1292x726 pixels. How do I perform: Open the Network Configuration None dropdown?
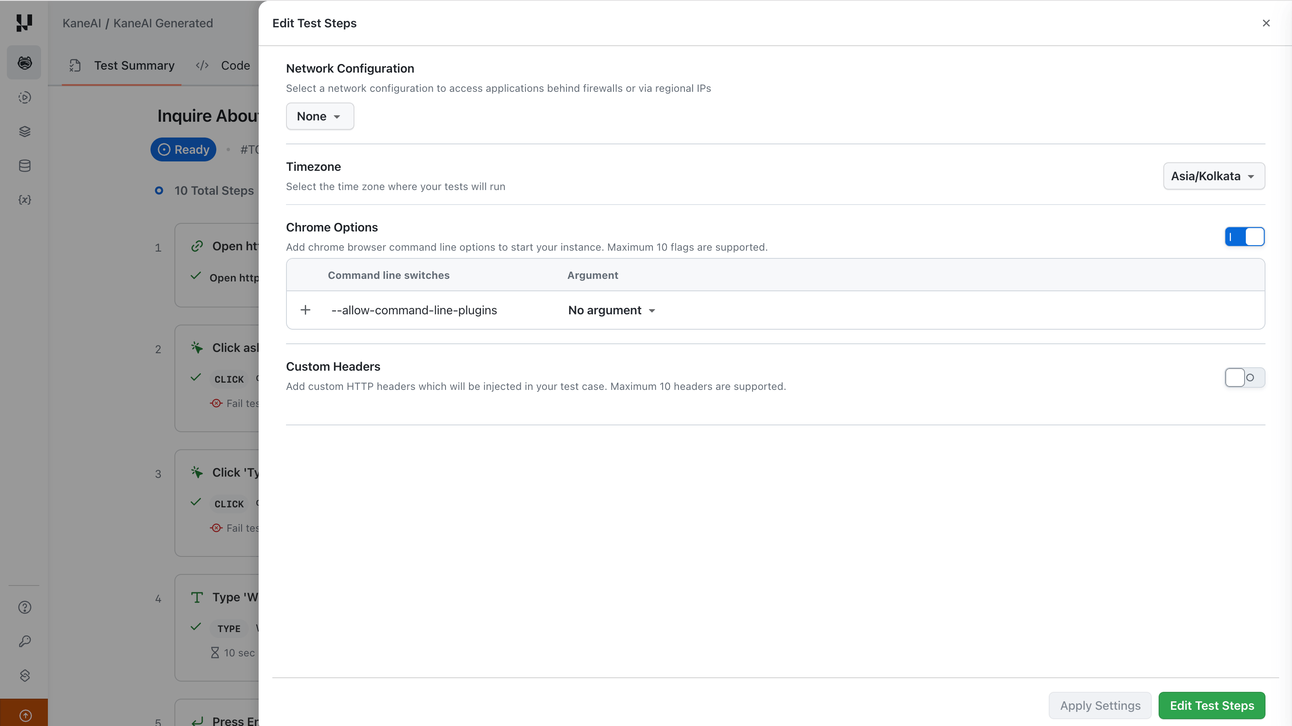pyautogui.click(x=320, y=116)
